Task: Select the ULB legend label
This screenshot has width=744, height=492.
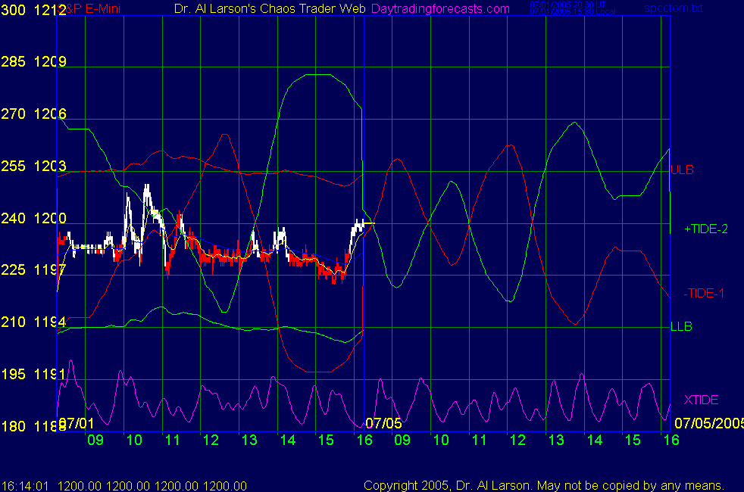Action: click(x=682, y=170)
